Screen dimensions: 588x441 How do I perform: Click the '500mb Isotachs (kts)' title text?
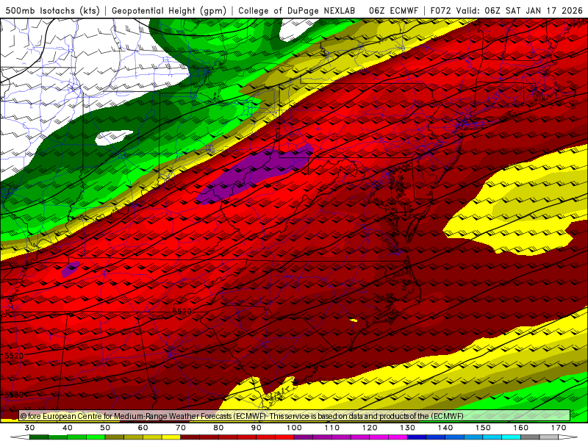(x=52, y=10)
